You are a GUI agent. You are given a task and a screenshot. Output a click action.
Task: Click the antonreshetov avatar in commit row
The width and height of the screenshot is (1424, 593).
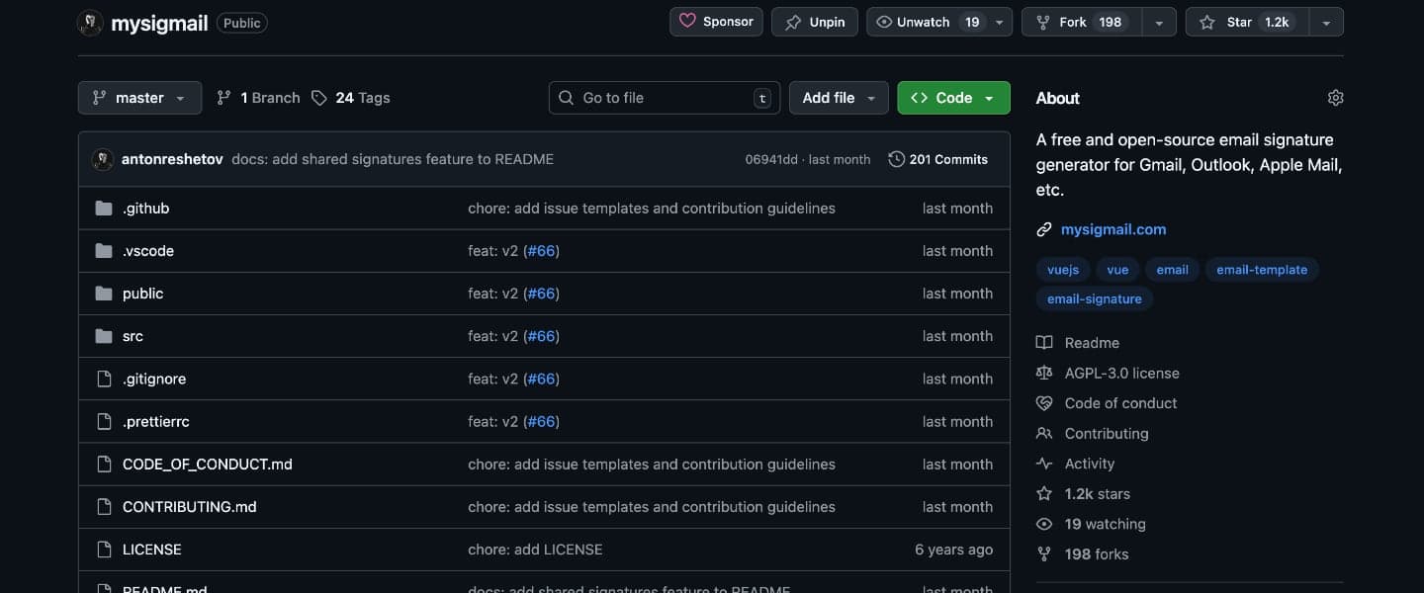[103, 159]
